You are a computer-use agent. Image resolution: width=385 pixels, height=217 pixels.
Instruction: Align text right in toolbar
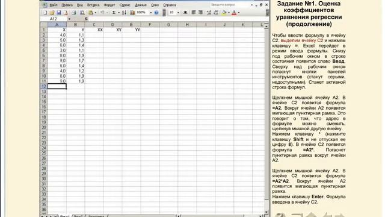(x=200, y=13)
